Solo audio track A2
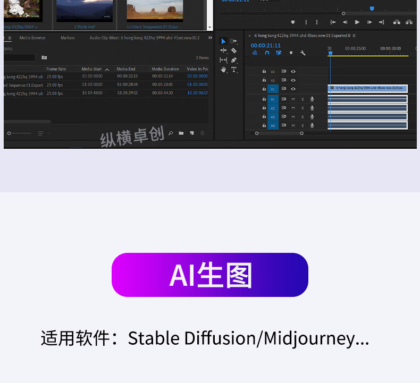The width and height of the screenshot is (420, 383). (x=303, y=108)
